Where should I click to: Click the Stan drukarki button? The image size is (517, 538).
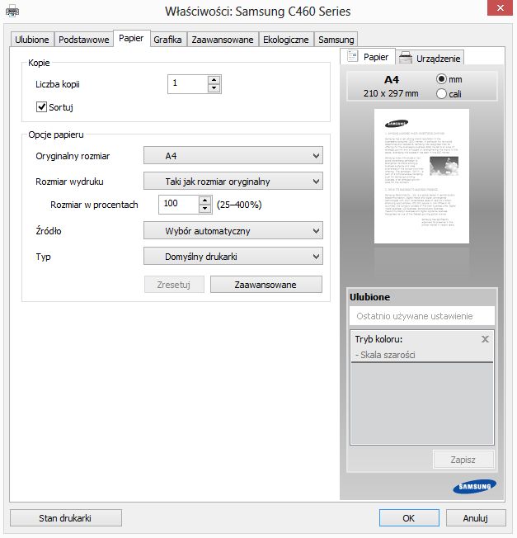(65, 517)
